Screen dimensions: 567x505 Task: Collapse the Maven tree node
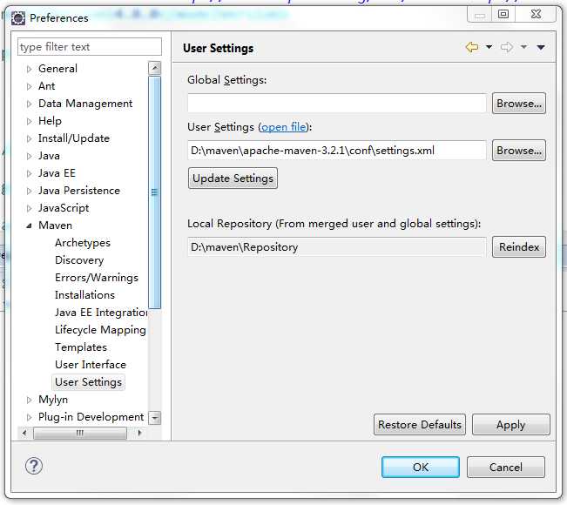coord(29,226)
